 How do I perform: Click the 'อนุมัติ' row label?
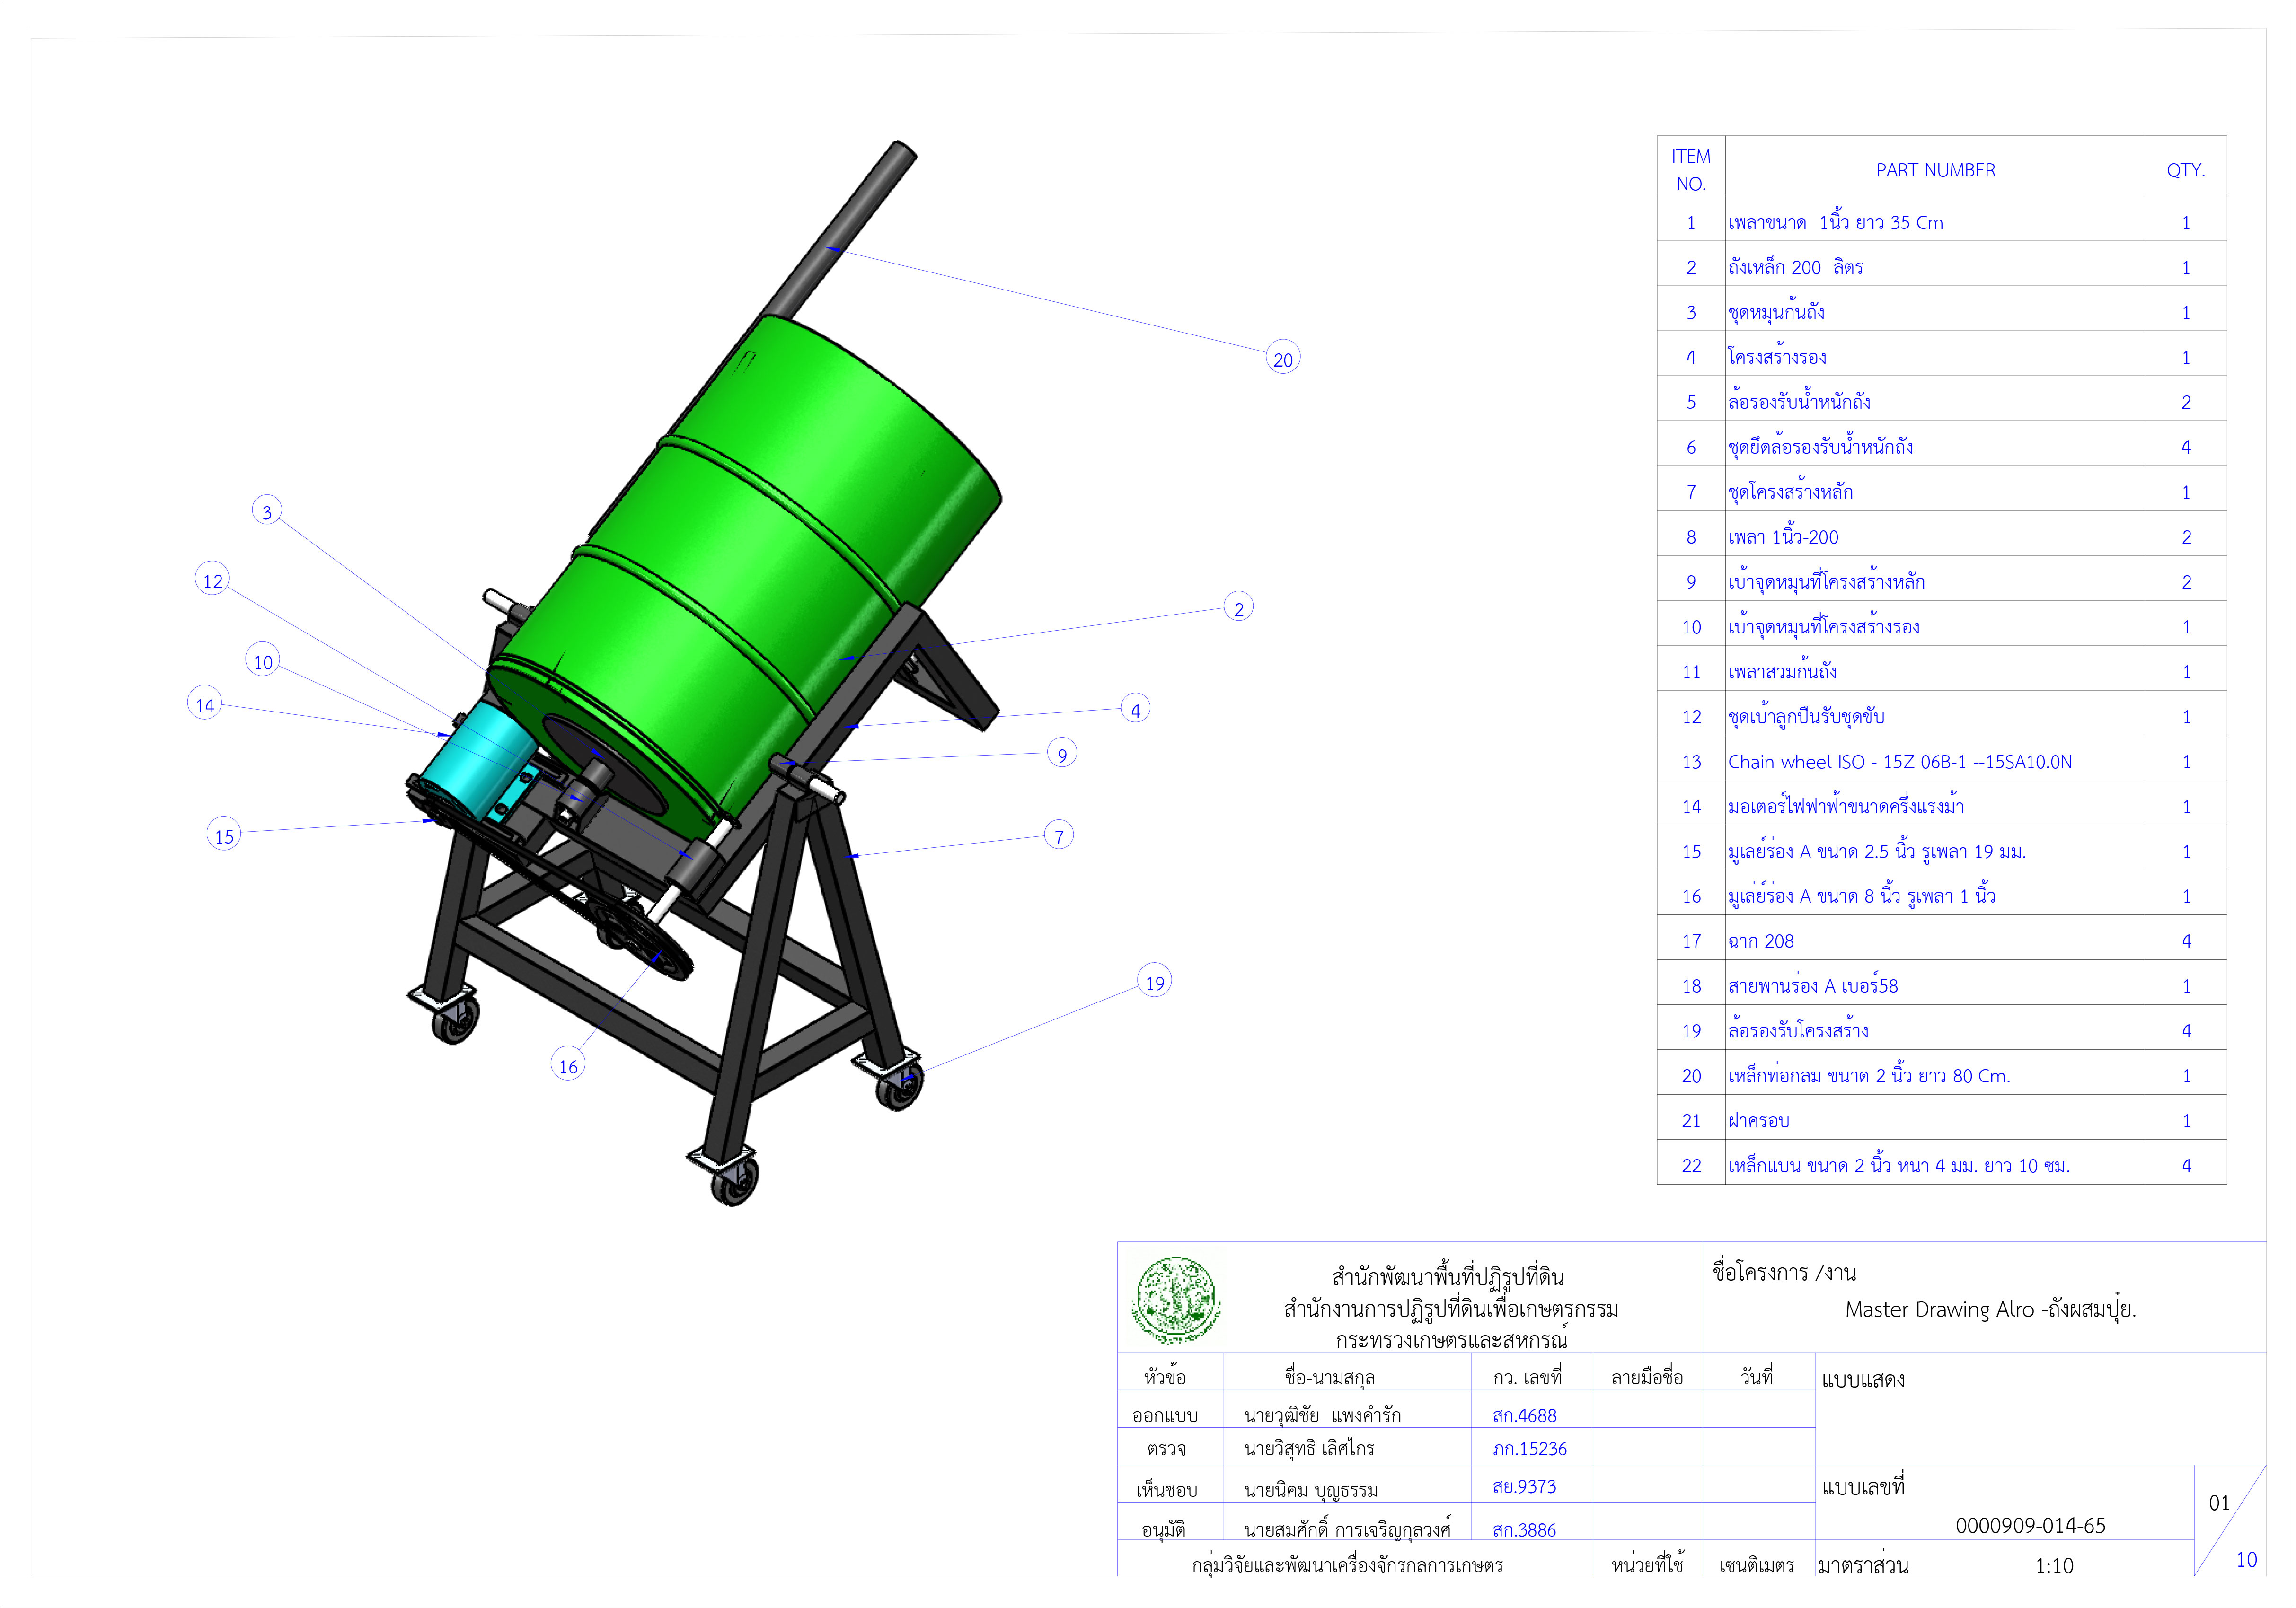coord(1165,1530)
